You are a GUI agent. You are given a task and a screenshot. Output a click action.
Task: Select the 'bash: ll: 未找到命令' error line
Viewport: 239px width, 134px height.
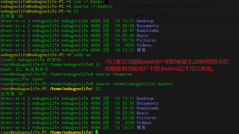pos(25,69)
